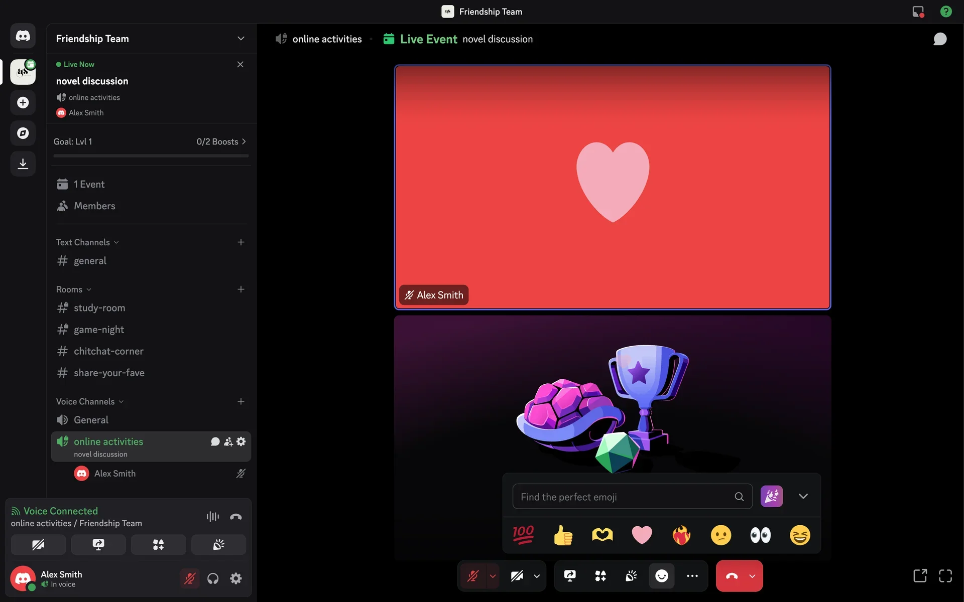Open the Friendship Team server dropdown
The image size is (964, 602).
(x=240, y=39)
